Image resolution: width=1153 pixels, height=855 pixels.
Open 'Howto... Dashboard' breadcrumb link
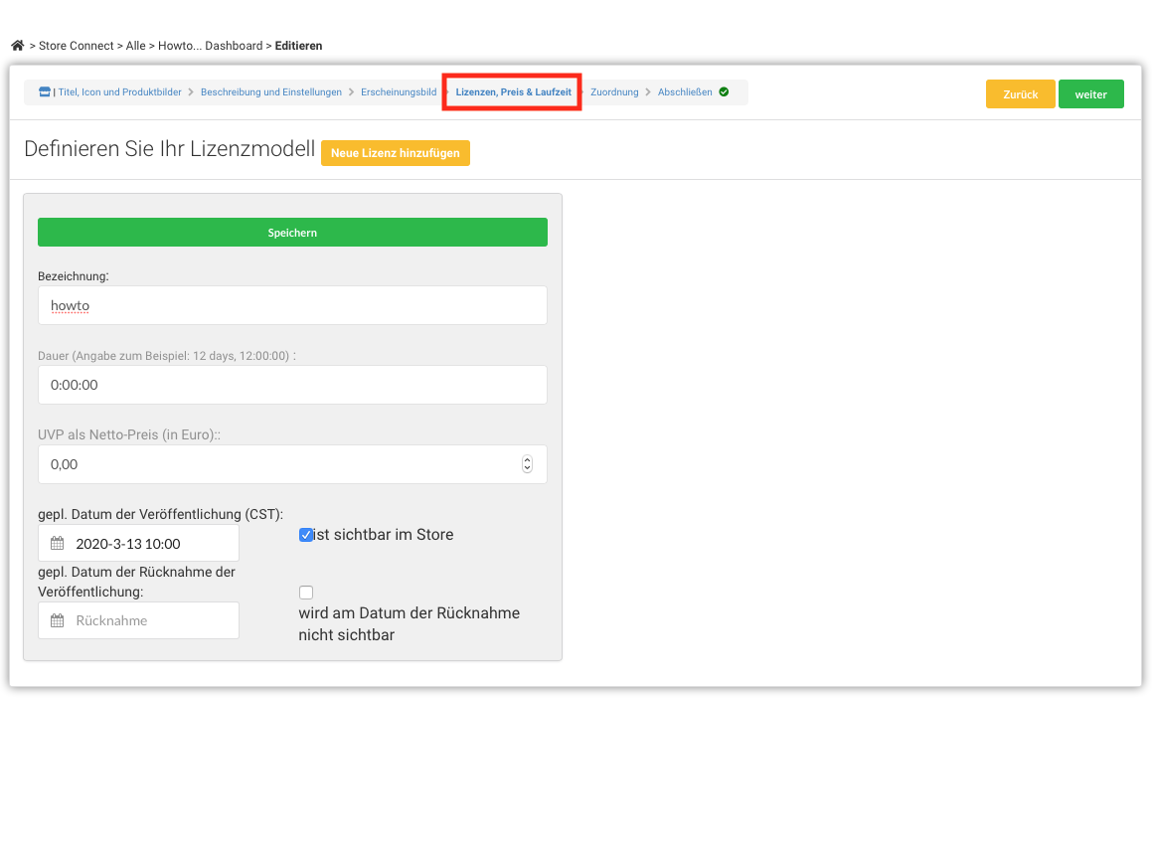[x=211, y=46]
